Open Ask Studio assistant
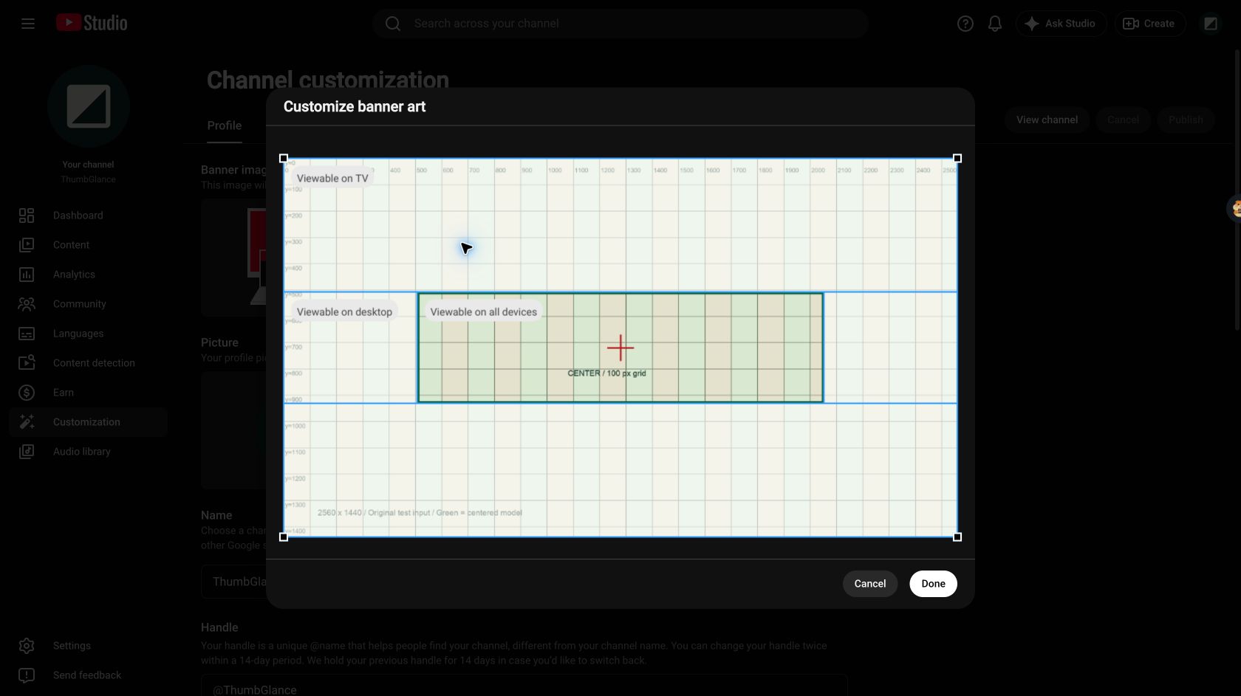This screenshot has height=696, width=1241. click(x=1061, y=24)
